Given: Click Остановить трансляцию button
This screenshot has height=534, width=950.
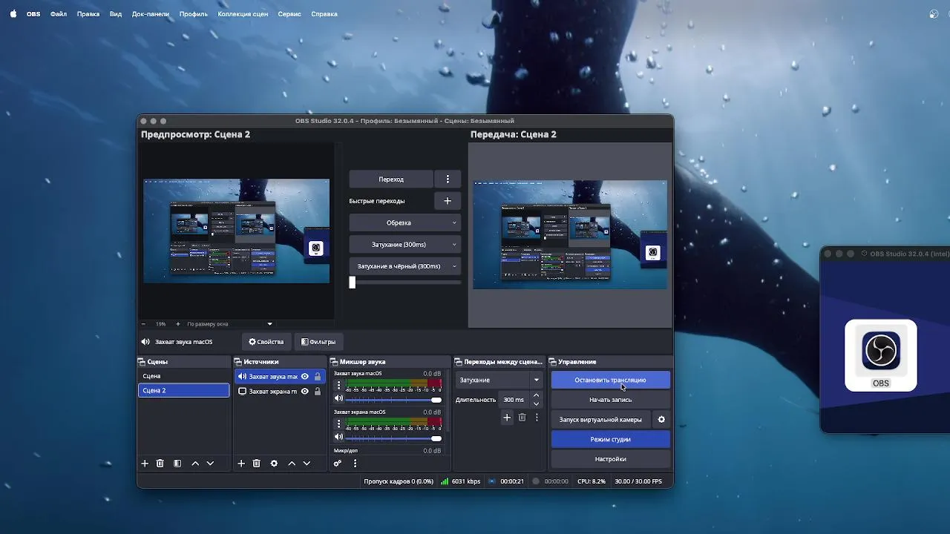Looking at the screenshot, I should pyautogui.click(x=611, y=380).
